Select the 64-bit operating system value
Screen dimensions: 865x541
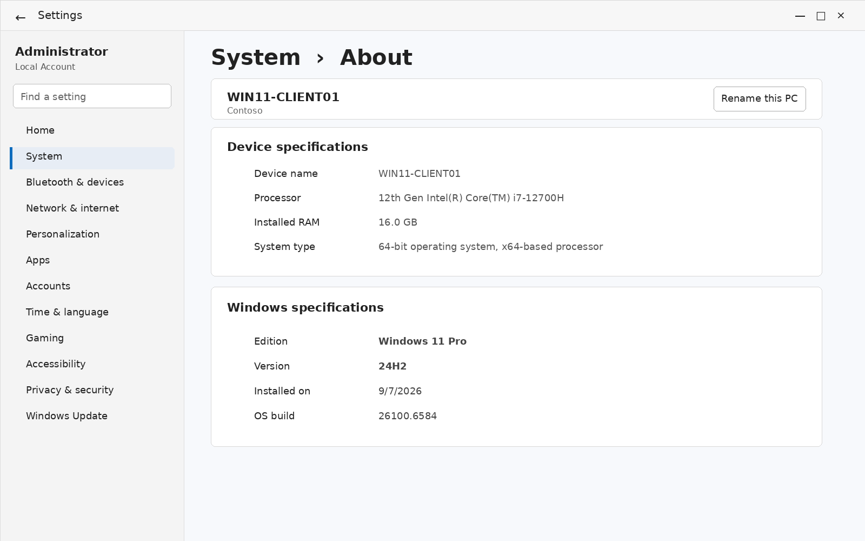491,247
